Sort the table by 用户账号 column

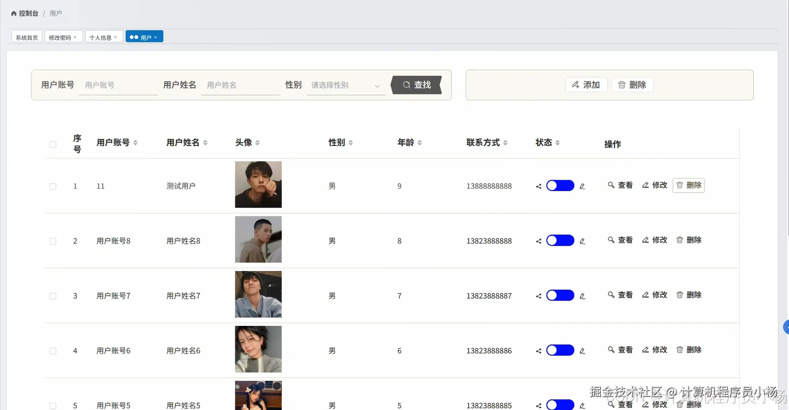click(x=135, y=143)
